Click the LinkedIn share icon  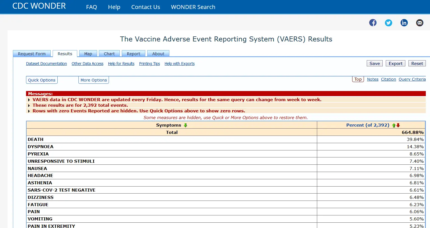(404, 23)
